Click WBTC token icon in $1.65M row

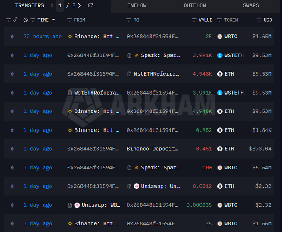[x=220, y=37]
